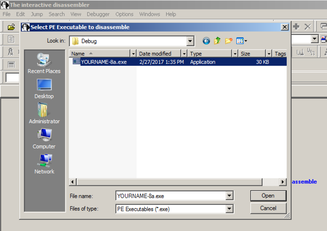Image resolution: width=327 pixels, height=231 pixels.
Task: Go back to last visited folder
Action: click(206, 41)
